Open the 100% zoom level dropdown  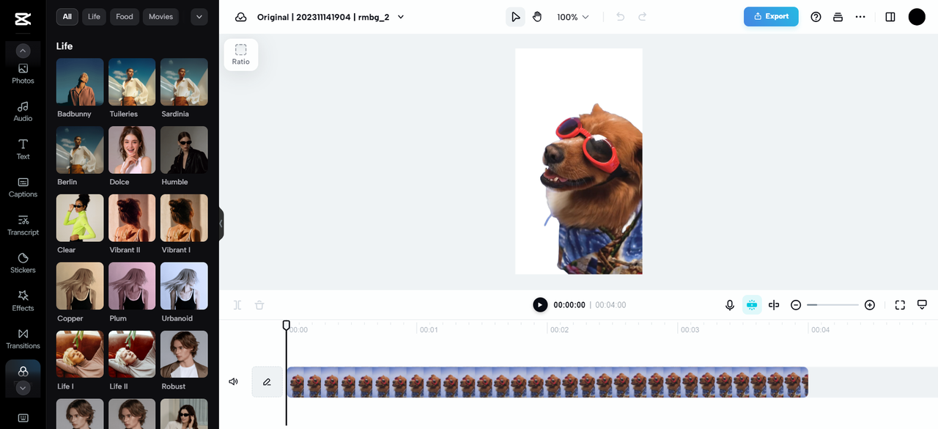coord(573,17)
